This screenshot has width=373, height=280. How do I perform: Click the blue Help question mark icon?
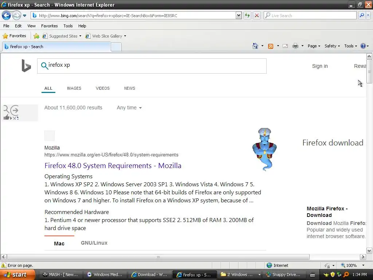pyautogui.click(x=363, y=46)
